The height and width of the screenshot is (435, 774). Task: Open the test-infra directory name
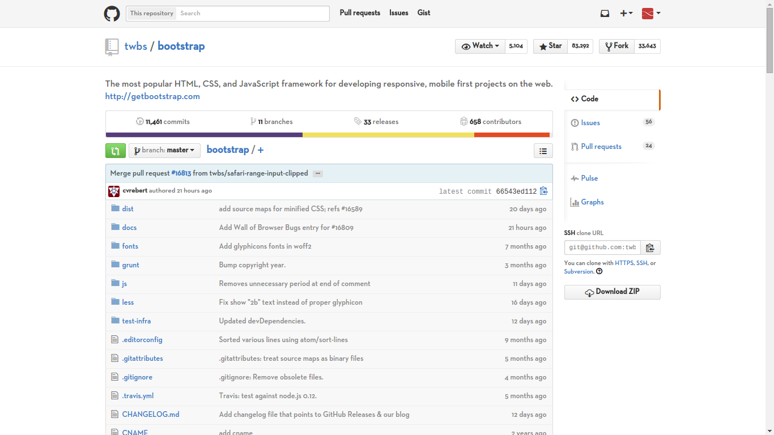[137, 321]
